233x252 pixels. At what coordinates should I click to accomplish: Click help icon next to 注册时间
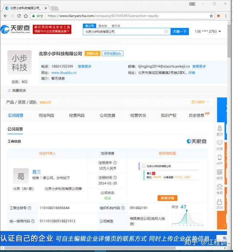pyautogui.click(x=115, y=177)
